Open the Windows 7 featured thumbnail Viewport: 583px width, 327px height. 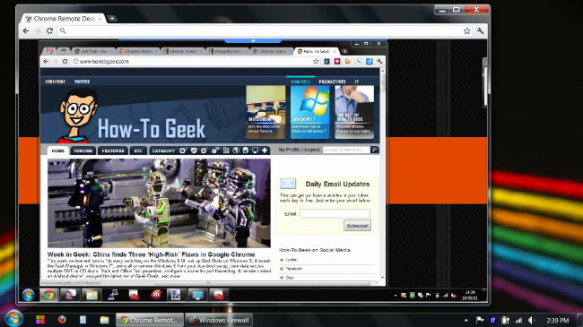(x=309, y=112)
